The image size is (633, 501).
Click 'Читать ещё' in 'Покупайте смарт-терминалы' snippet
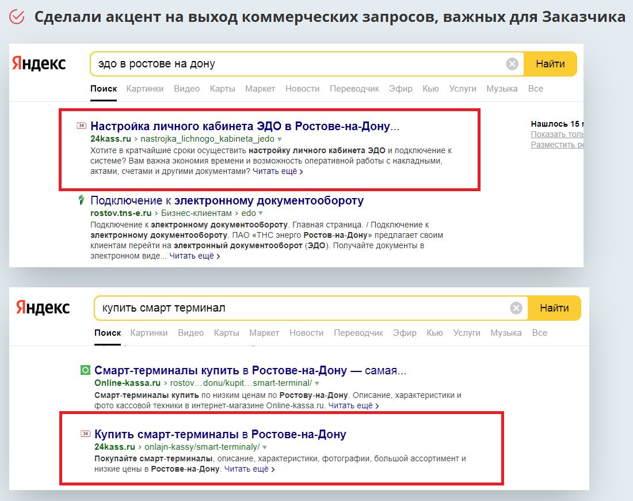tap(250, 469)
